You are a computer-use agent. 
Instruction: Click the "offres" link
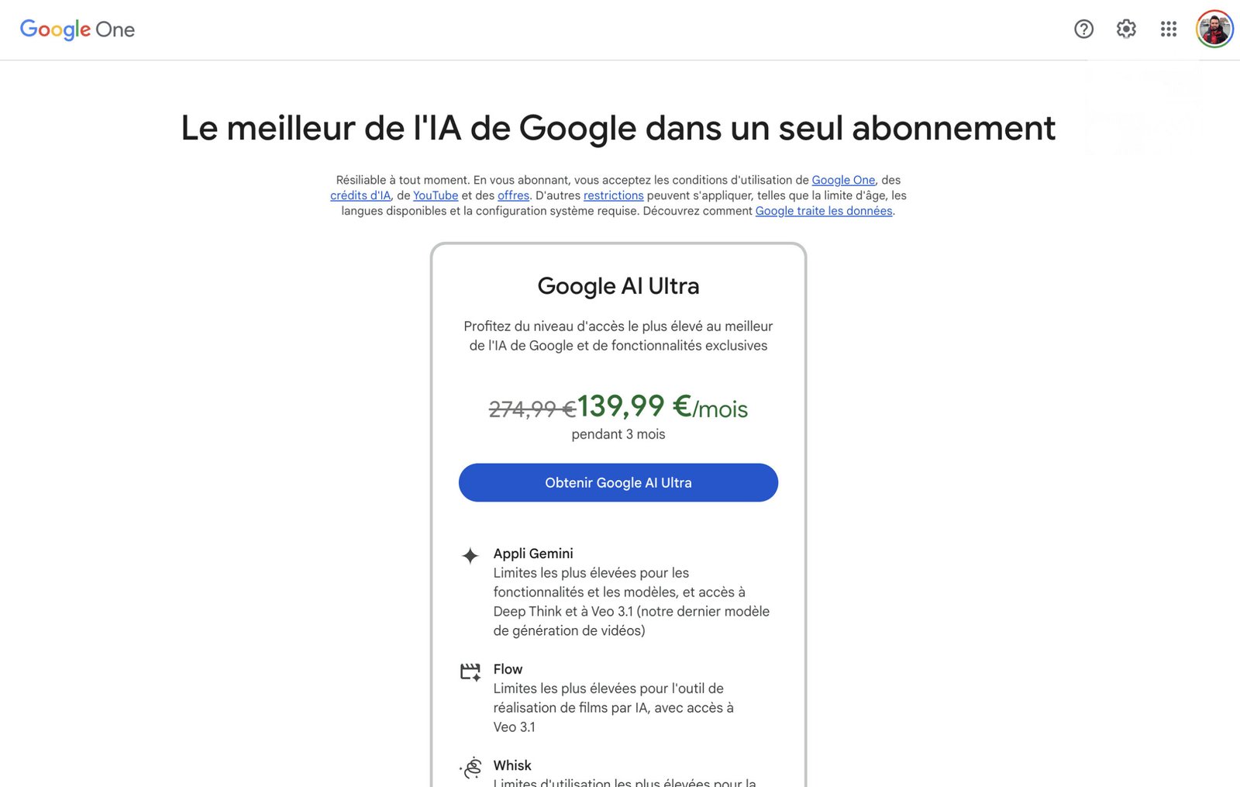point(513,195)
